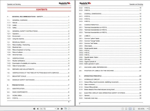Click 'Common "red" labels' entry
This screenshot has height=111, width=150.
coord(91,43)
